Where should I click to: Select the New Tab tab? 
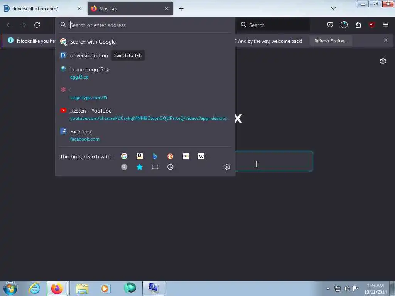coord(130,8)
